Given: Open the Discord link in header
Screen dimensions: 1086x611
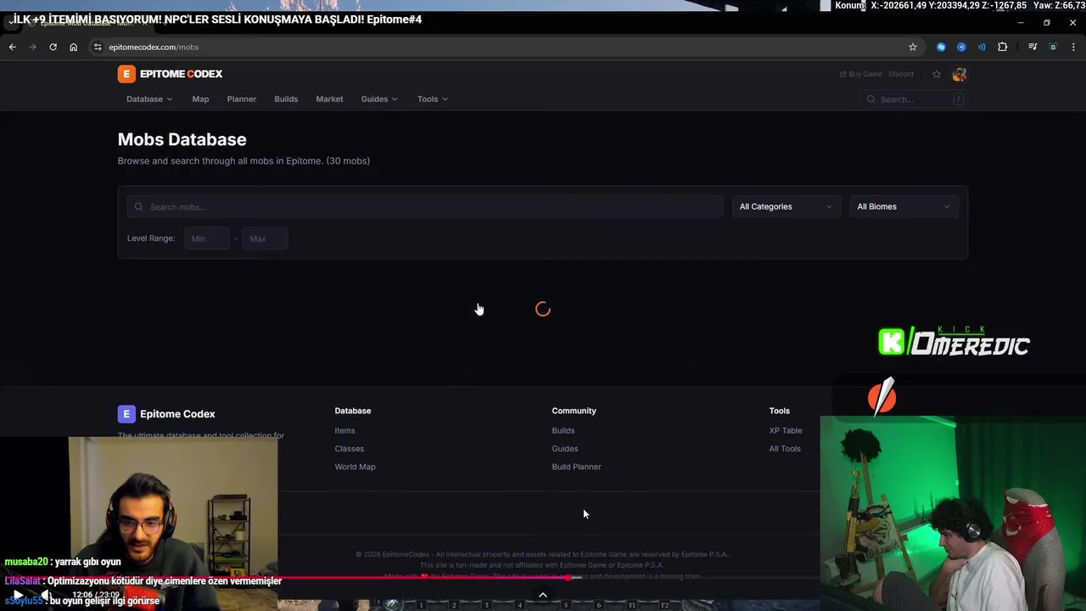Looking at the screenshot, I should coord(901,75).
